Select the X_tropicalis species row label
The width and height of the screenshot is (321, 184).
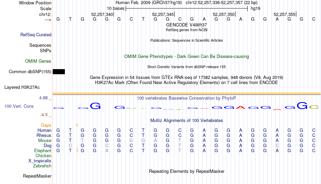point(40,161)
